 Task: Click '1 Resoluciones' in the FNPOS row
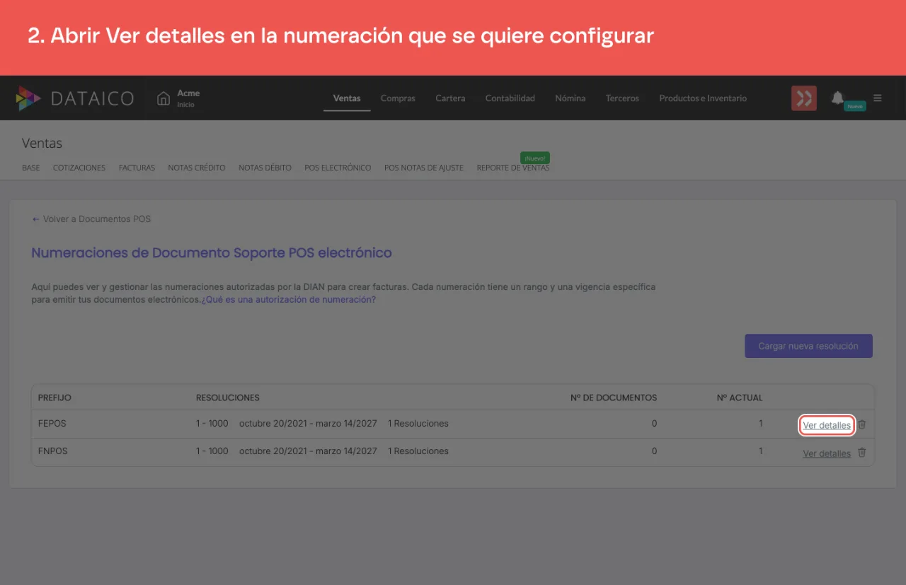point(418,451)
